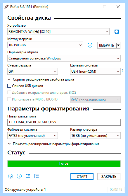Click the 00:03:48 timer in status bar
The image size is (128, 196).
(116, 190)
